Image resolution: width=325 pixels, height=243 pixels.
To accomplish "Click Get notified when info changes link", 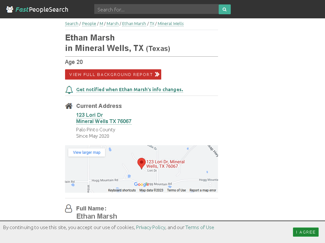I will (x=130, y=90).
